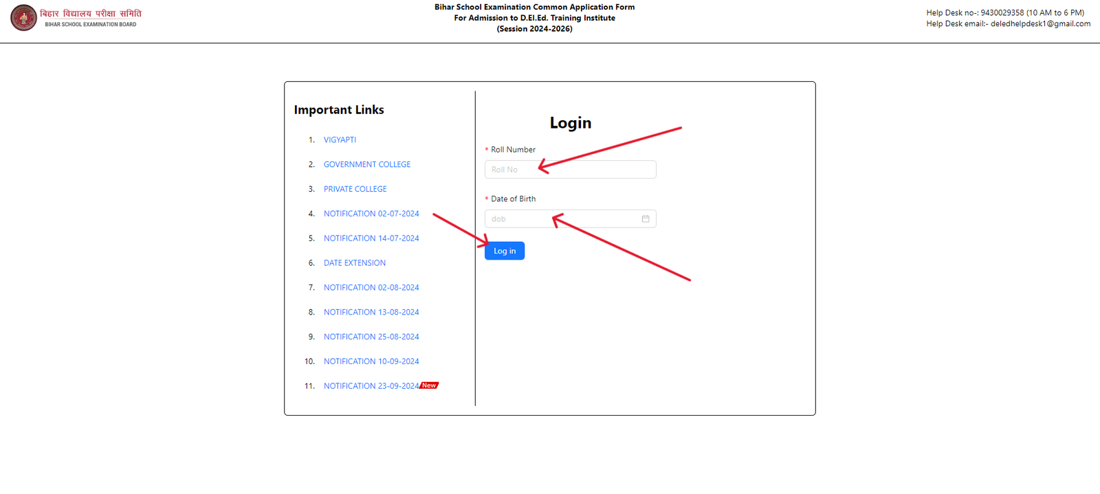The height and width of the screenshot is (494, 1100).
Task: Click the Help Desk email address
Action: (x=1039, y=23)
